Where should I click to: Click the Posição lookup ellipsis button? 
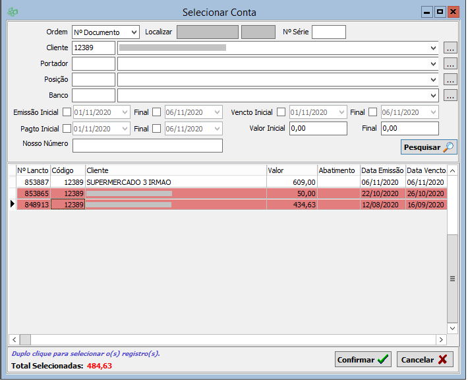tap(450, 80)
